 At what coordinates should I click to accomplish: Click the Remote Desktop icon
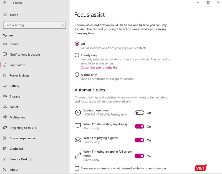pyautogui.click(x=5, y=159)
